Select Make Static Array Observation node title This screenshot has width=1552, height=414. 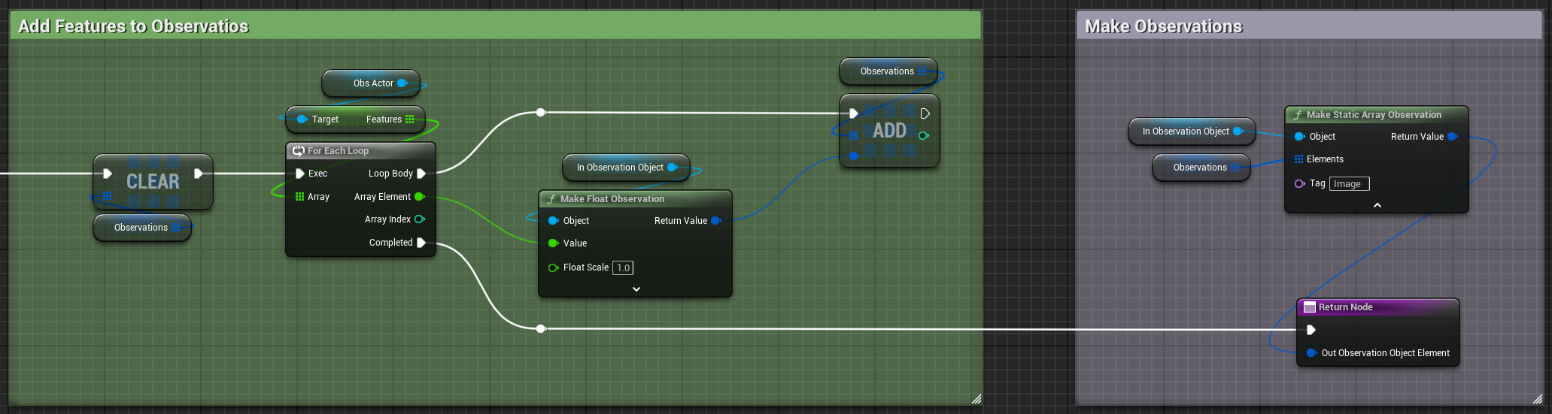(1374, 115)
